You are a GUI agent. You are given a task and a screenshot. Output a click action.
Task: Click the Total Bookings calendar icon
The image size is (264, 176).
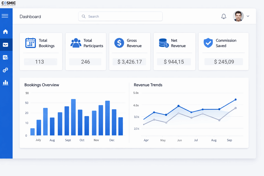pos(30,43)
